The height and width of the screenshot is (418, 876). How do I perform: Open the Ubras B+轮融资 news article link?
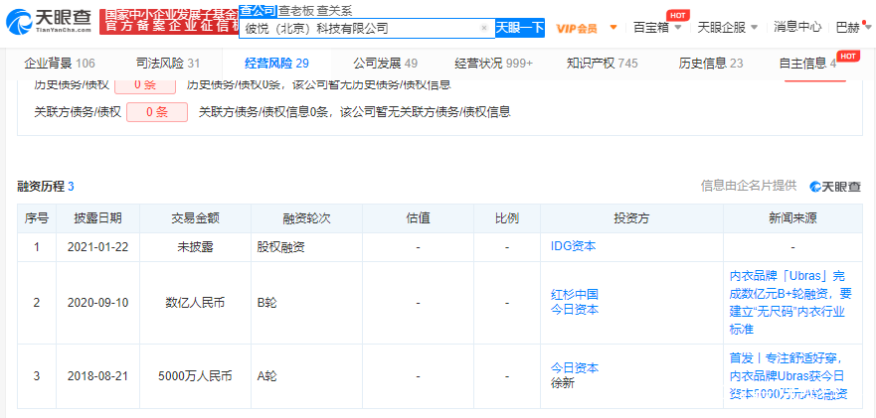pyautogui.click(x=790, y=303)
